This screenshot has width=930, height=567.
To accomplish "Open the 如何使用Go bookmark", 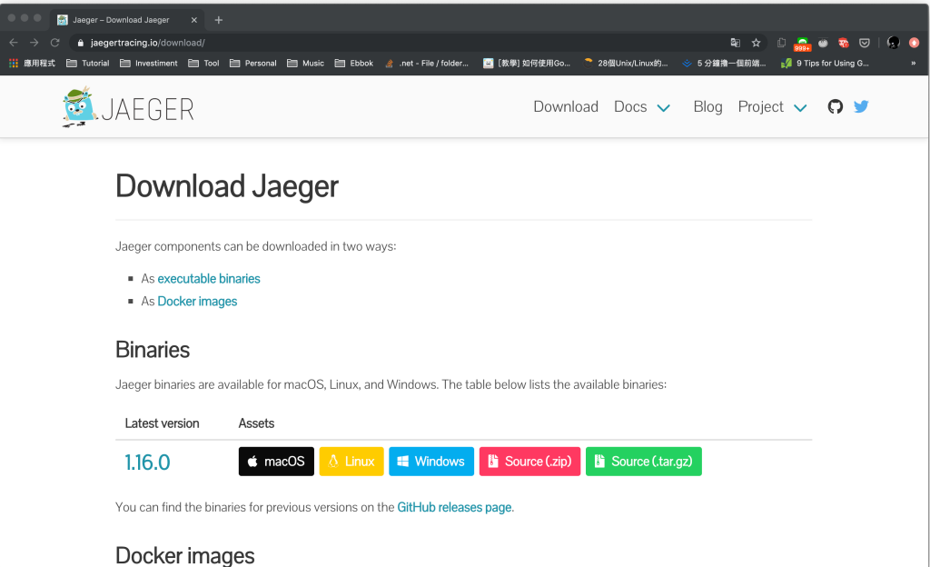I will point(527,63).
